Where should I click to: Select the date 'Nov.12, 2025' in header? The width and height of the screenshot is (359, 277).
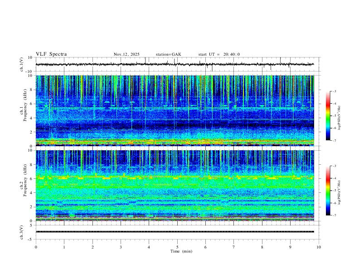[126, 54]
